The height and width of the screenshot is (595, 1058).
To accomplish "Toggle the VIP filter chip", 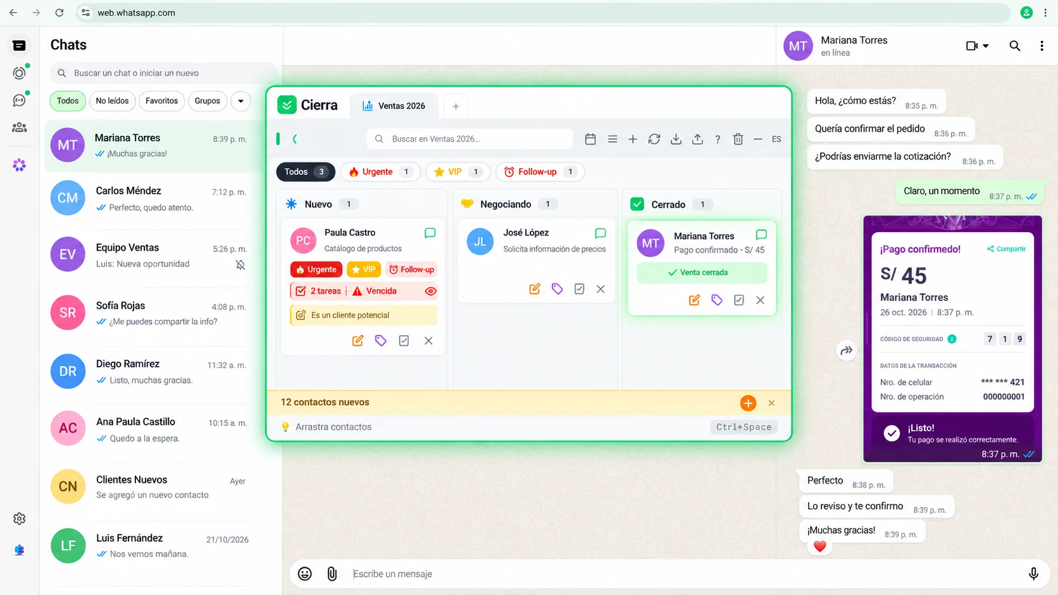I will [x=457, y=172].
